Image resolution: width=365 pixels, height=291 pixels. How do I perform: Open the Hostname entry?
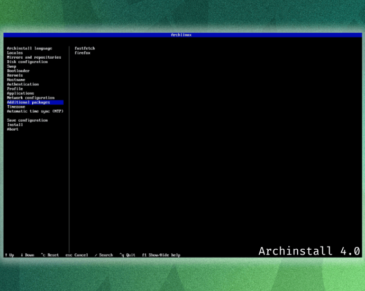(16, 79)
